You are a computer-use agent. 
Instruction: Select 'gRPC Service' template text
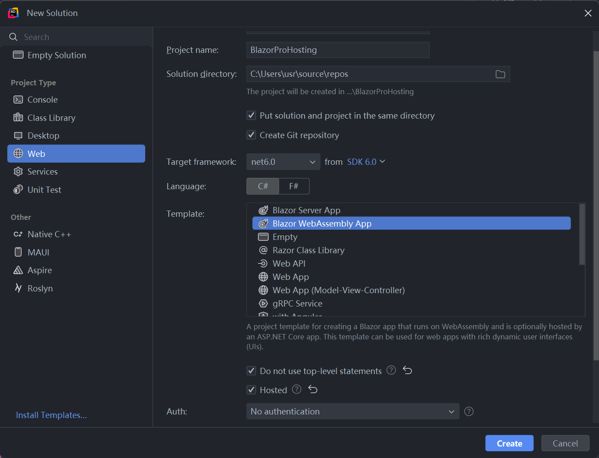[x=298, y=303]
